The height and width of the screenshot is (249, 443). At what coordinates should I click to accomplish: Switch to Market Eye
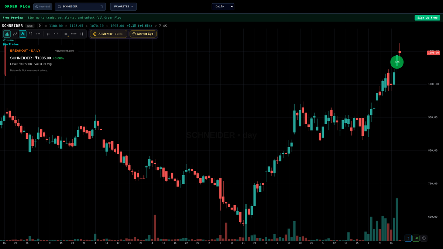click(143, 34)
